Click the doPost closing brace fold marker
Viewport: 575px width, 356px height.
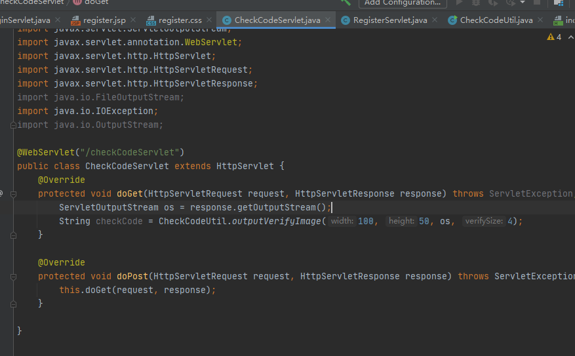(x=13, y=304)
